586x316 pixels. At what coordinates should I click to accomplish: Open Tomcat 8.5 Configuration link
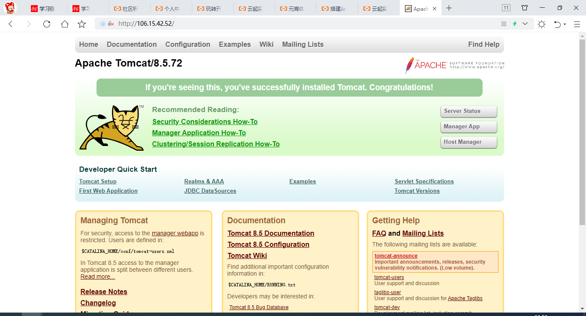pyautogui.click(x=268, y=245)
